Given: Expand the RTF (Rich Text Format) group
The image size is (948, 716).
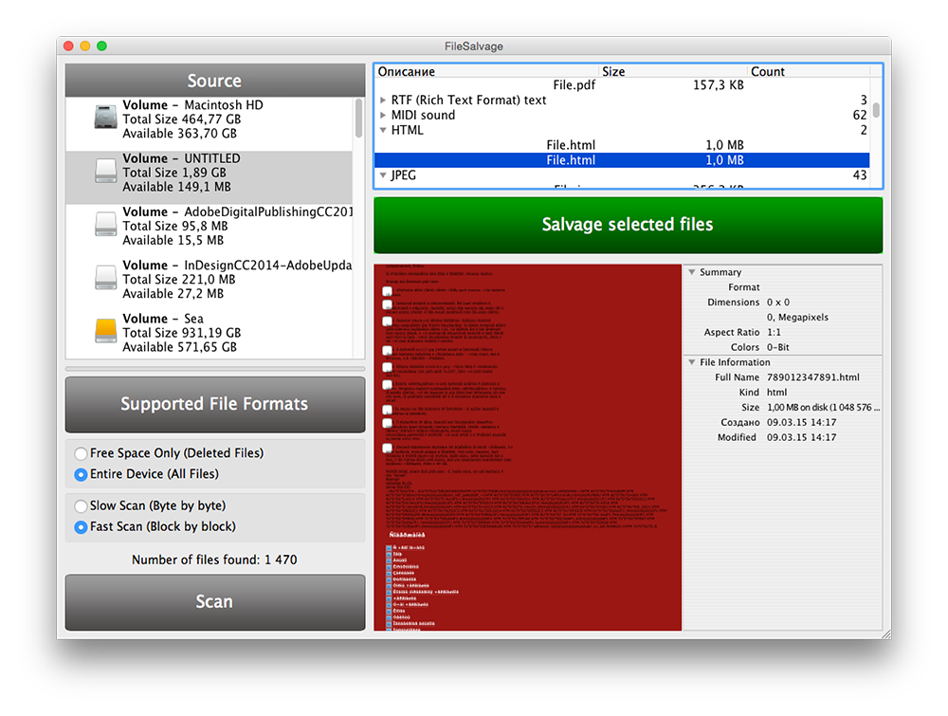Looking at the screenshot, I should click(x=383, y=101).
